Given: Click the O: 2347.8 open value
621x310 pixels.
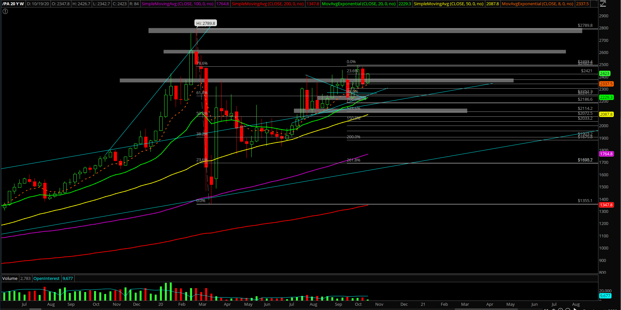Looking at the screenshot, I should point(61,4).
